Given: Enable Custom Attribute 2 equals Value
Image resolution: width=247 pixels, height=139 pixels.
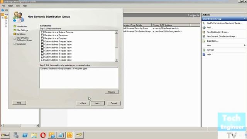Looking at the screenshot, I should [x=42, y=44].
